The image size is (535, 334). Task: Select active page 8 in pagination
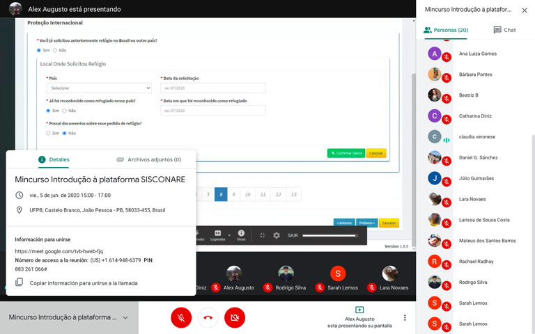pos(221,194)
